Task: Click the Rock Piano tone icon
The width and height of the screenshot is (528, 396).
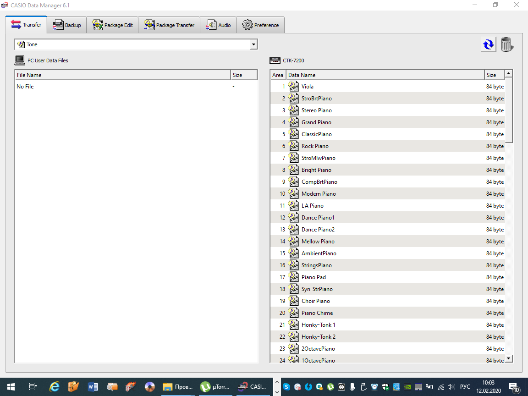Action: (293, 146)
